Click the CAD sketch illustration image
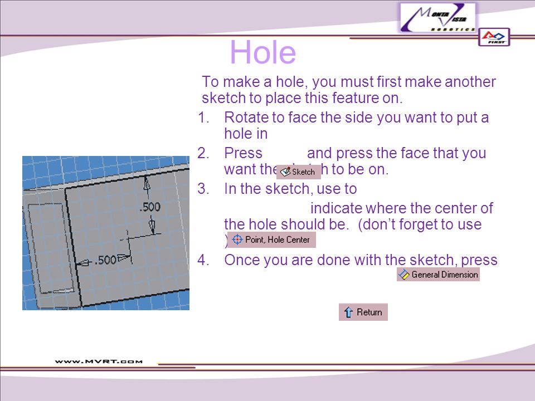Image resolution: width=535 pixels, height=401 pixels. point(106,233)
